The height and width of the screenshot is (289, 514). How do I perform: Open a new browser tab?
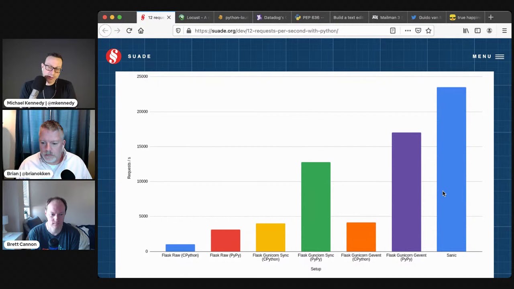[x=491, y=17]
